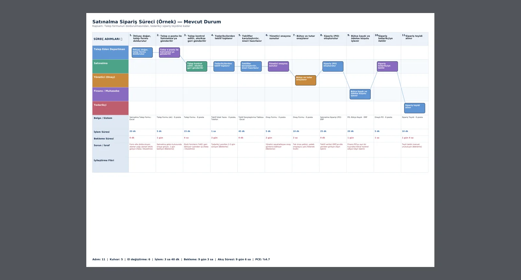Click the "45 dk" processing time value
521x280 pixels.
click(242, 131)
